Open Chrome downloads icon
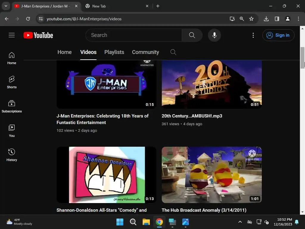Viewport: 305px width, 229px height. point(266,19)
